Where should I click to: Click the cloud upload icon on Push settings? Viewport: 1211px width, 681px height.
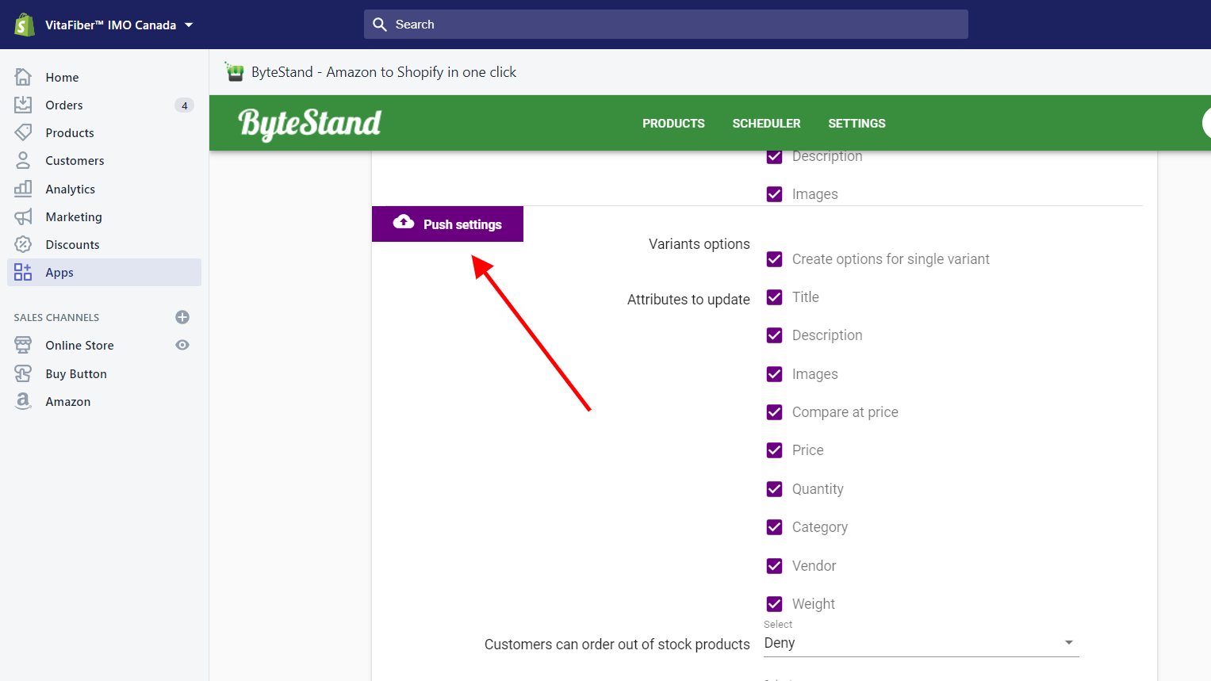[x=404, y=222]
